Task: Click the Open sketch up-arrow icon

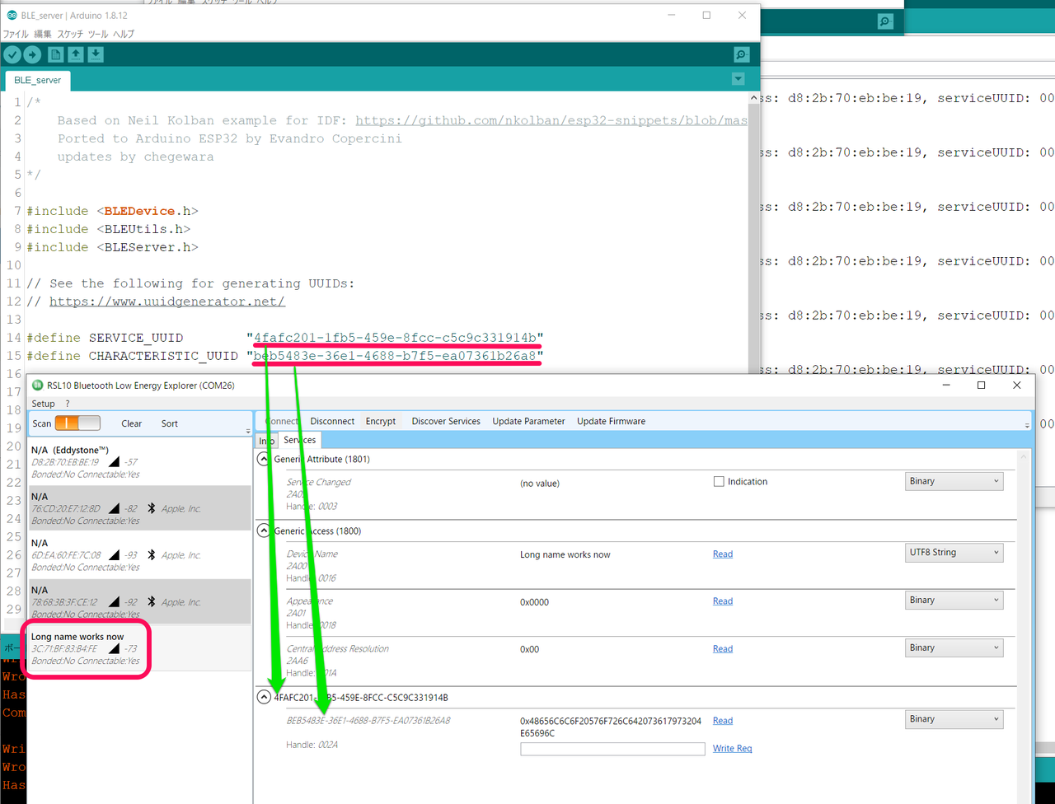Action: click(x=76, y=55)
